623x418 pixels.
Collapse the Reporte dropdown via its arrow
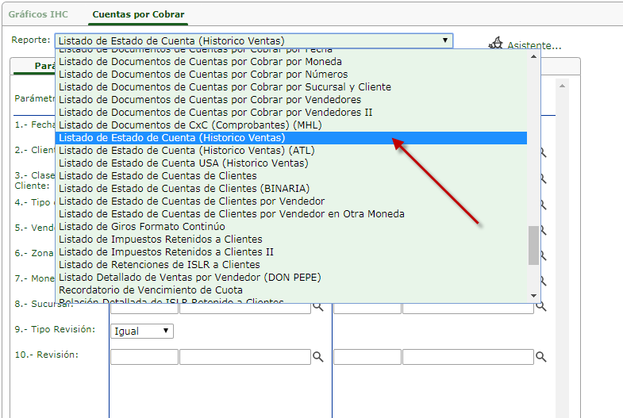444,41
